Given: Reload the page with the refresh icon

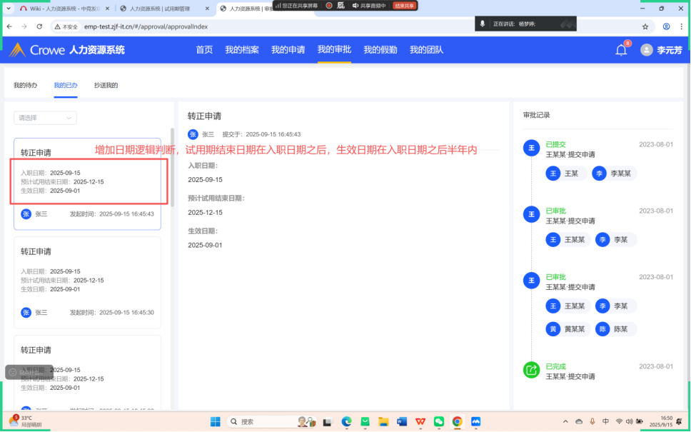Looking at the screenshot, I should pos(39,26).
